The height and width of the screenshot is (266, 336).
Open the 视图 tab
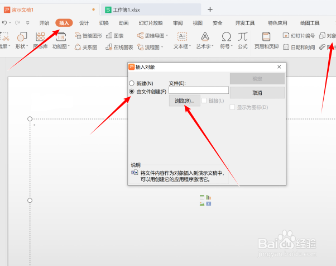(198, 23)
